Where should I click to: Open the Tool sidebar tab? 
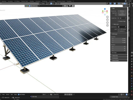(129, 14)
